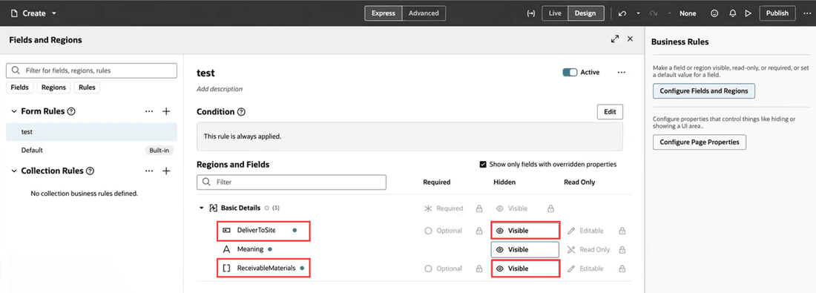Viewport: 816px width, 293px height.
Task: Add a new collection rule
Action: 166,171
